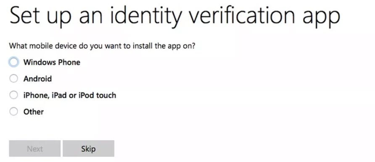Click the 'What mobile device' question text
This screenshot has width=375, height=162.
click(102, 46)
